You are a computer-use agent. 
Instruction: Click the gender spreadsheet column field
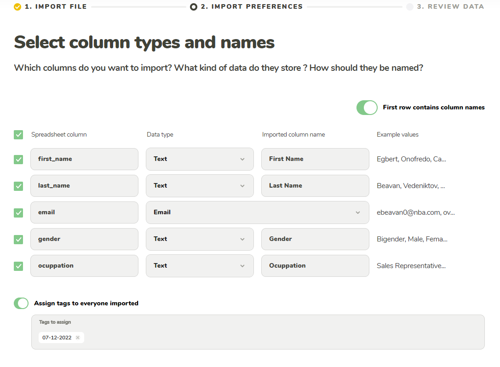(x=84, y=239)
